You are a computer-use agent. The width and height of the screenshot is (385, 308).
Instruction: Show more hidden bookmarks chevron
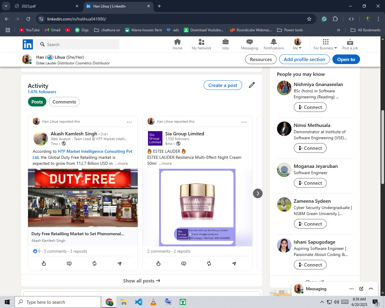coord(339,30)
